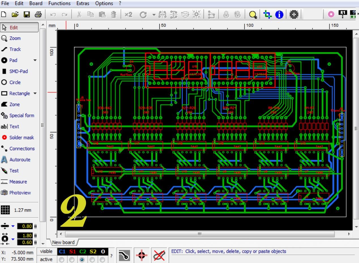Switch to the New board tab

pos(63,242)
